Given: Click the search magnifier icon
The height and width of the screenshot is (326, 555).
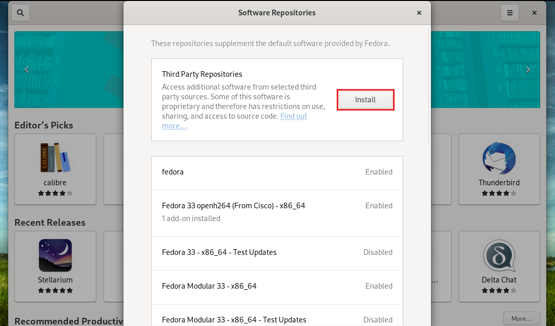Looking at the screenshot, I should click(20, 13).
